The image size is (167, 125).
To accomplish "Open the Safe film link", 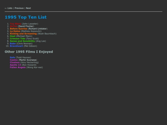I will (x=12, y=57).
